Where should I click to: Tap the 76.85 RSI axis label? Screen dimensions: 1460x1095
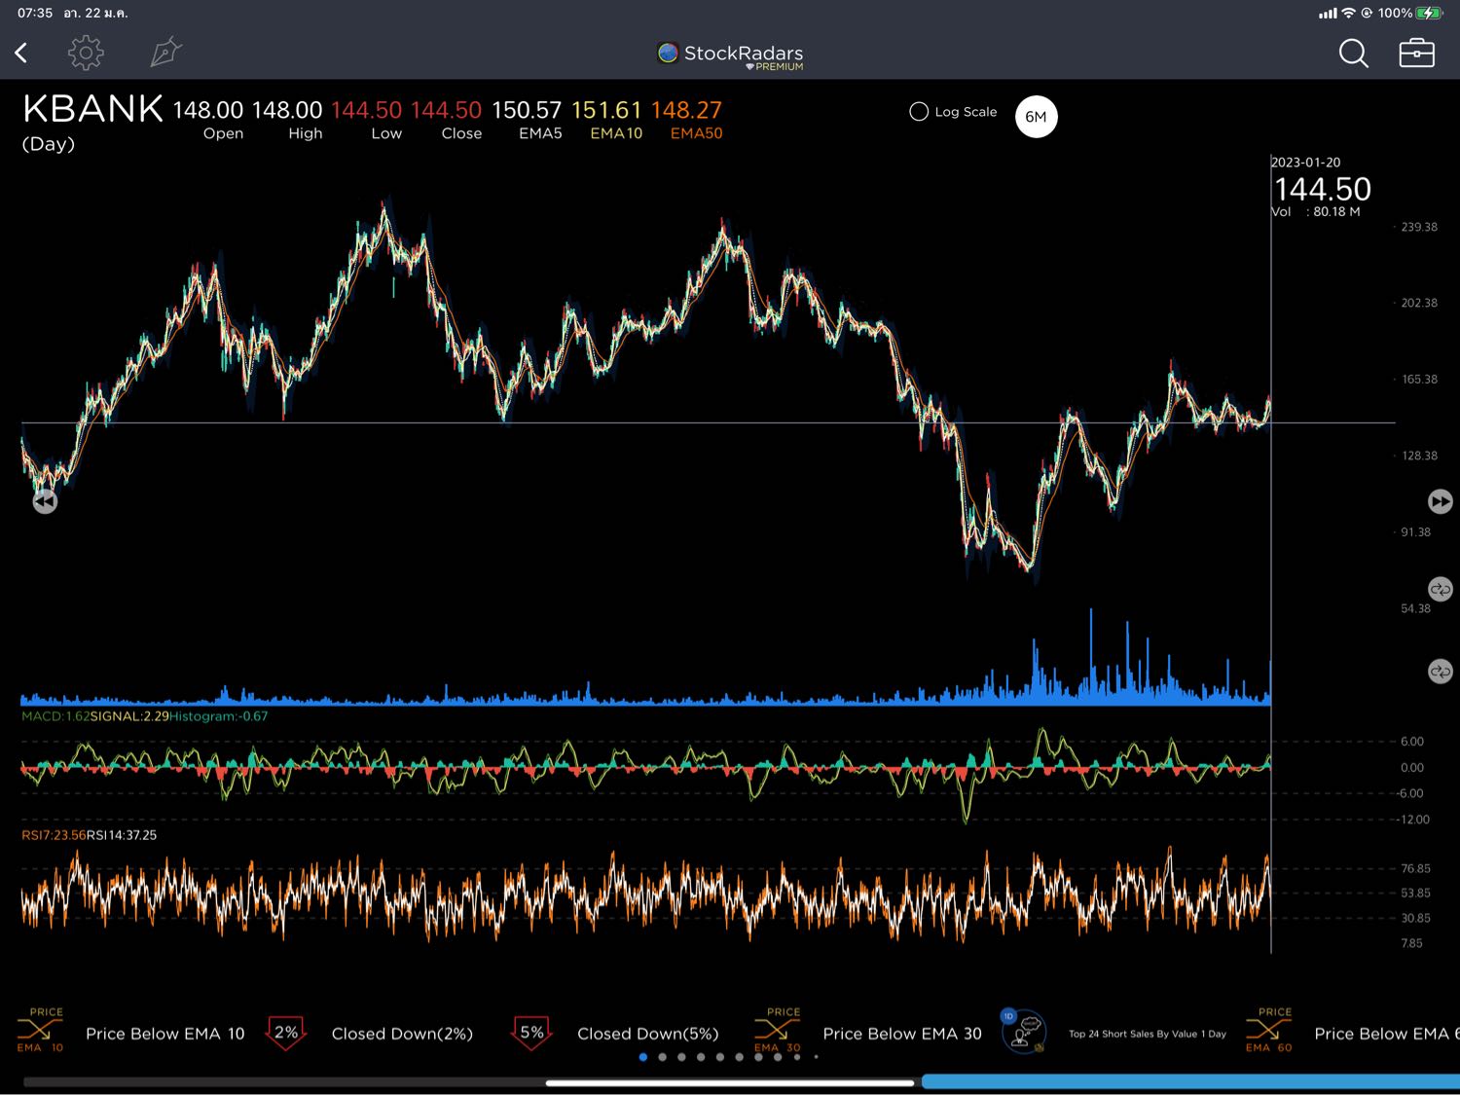[x=1416, y=868]
